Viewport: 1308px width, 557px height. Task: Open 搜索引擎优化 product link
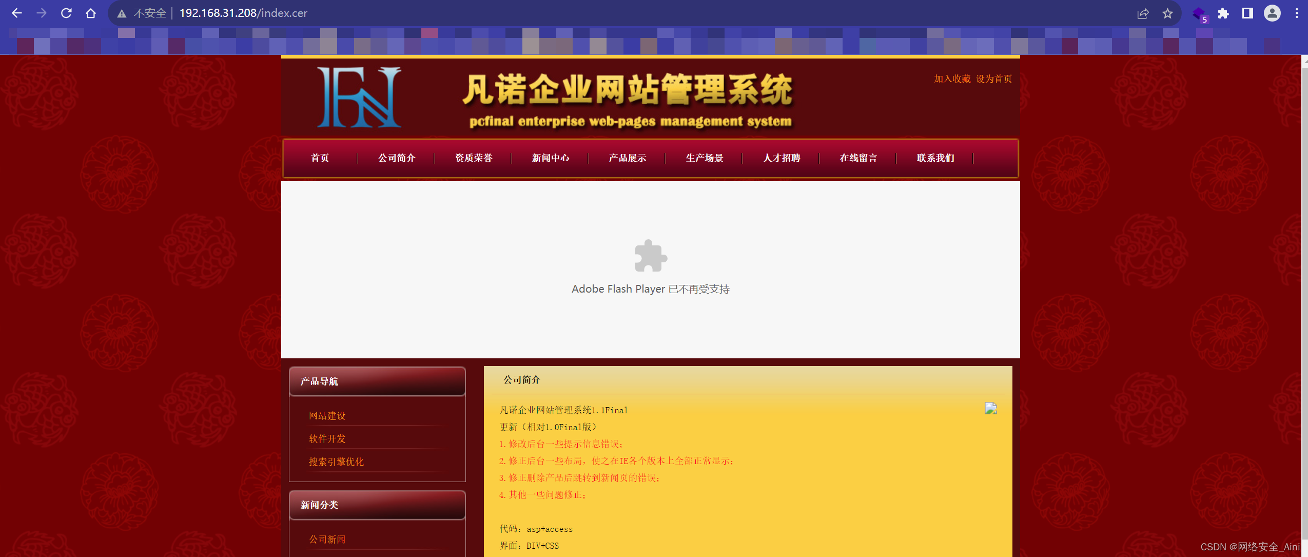pos(336,462)
